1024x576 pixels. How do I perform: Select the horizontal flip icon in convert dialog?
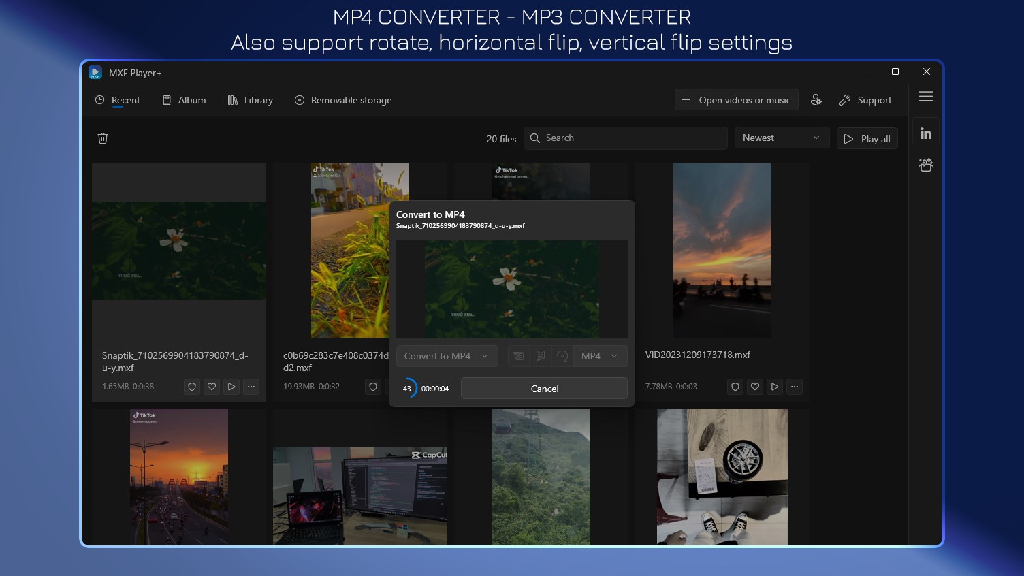[x=519, y=356]
